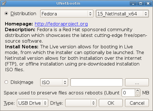The width and height of the screenshot is (153, 111).
Task: Open the USB Drive type dropdown
Action: coord(32,103)
